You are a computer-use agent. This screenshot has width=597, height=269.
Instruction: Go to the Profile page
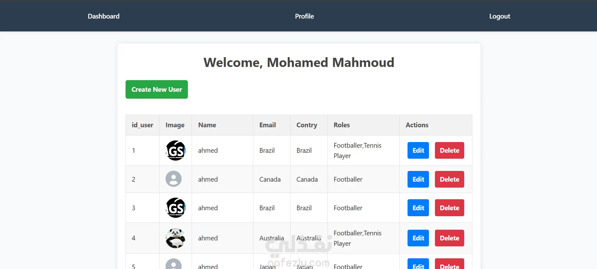click(304, 16)
